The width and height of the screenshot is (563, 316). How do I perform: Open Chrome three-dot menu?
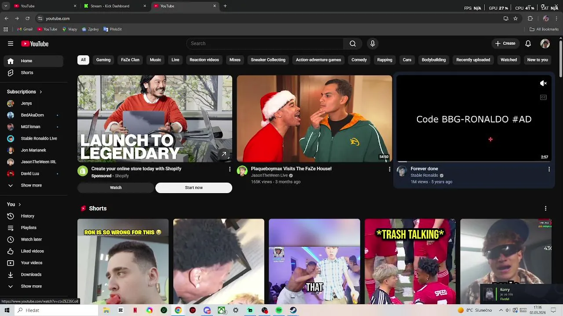coord(557,18)
